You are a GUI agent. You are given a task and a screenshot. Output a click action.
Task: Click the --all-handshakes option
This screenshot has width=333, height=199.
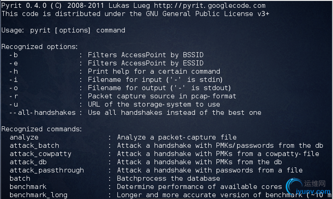pyautogui.click(x=43, y=113)
